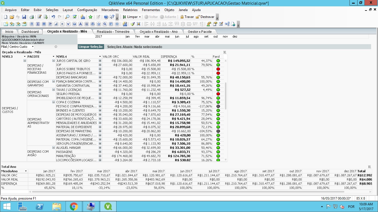
Task: Expand the JUROS CAPITAL DE GIRO row plus
Action: pos(100,61)
